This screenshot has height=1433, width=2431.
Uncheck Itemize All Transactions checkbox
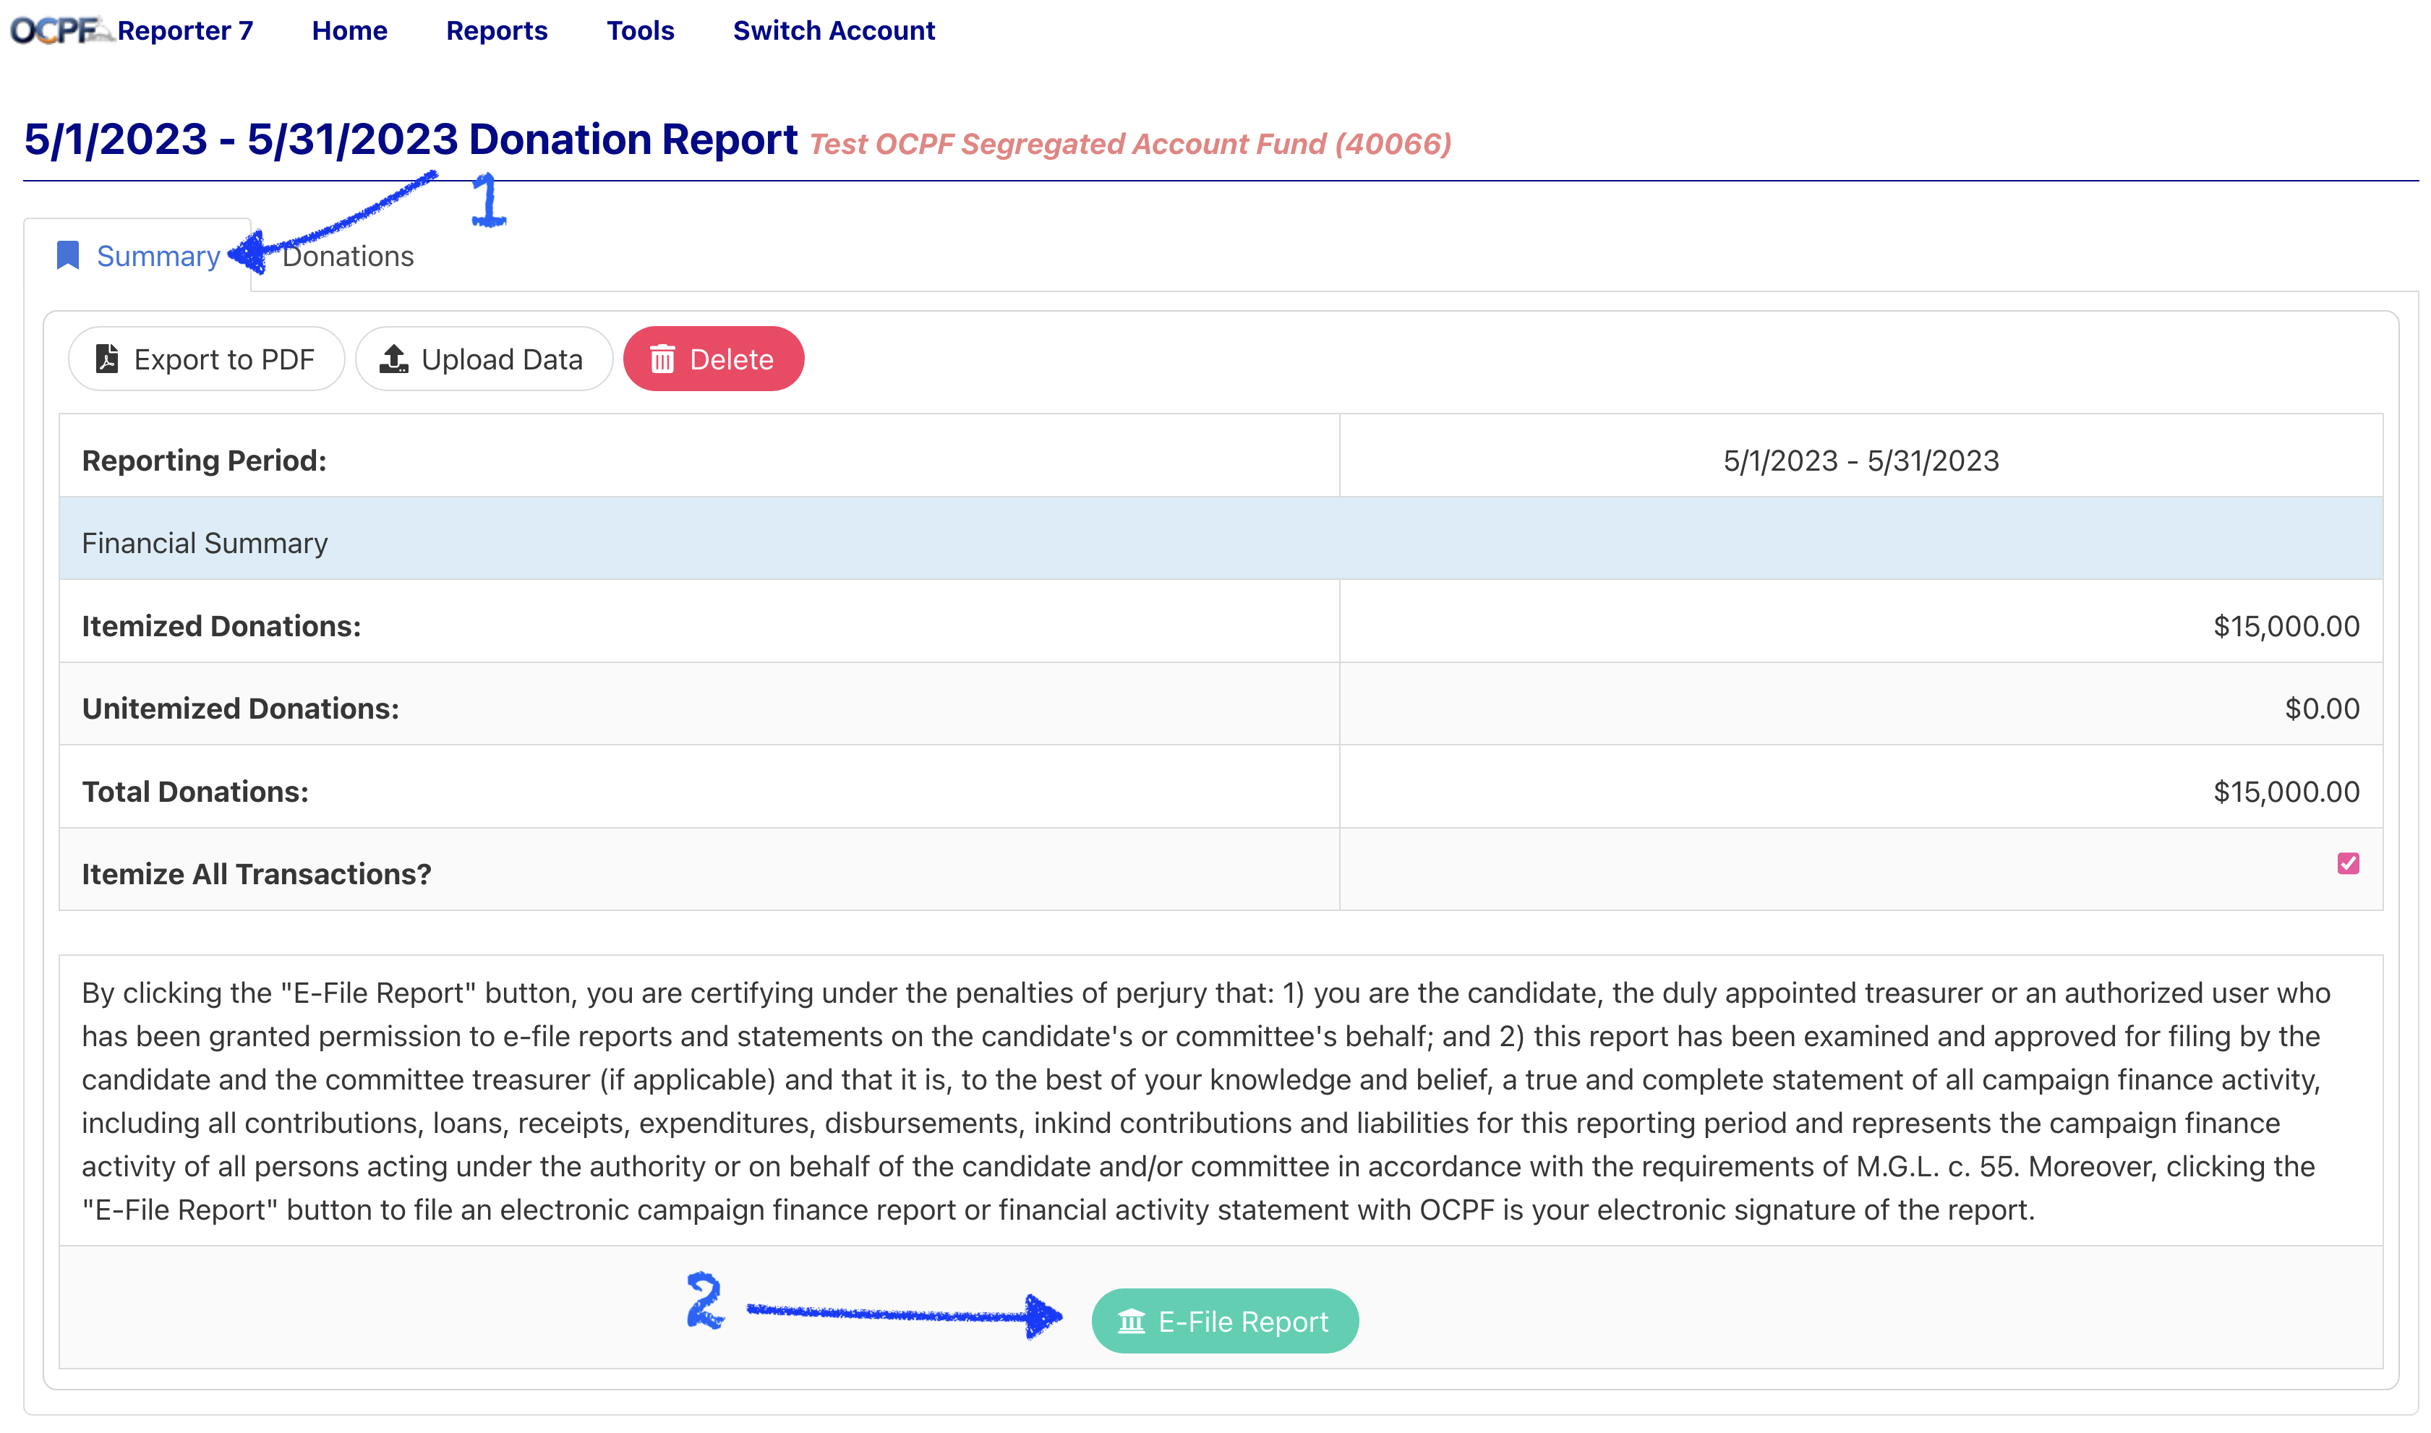click(2348, 863)
